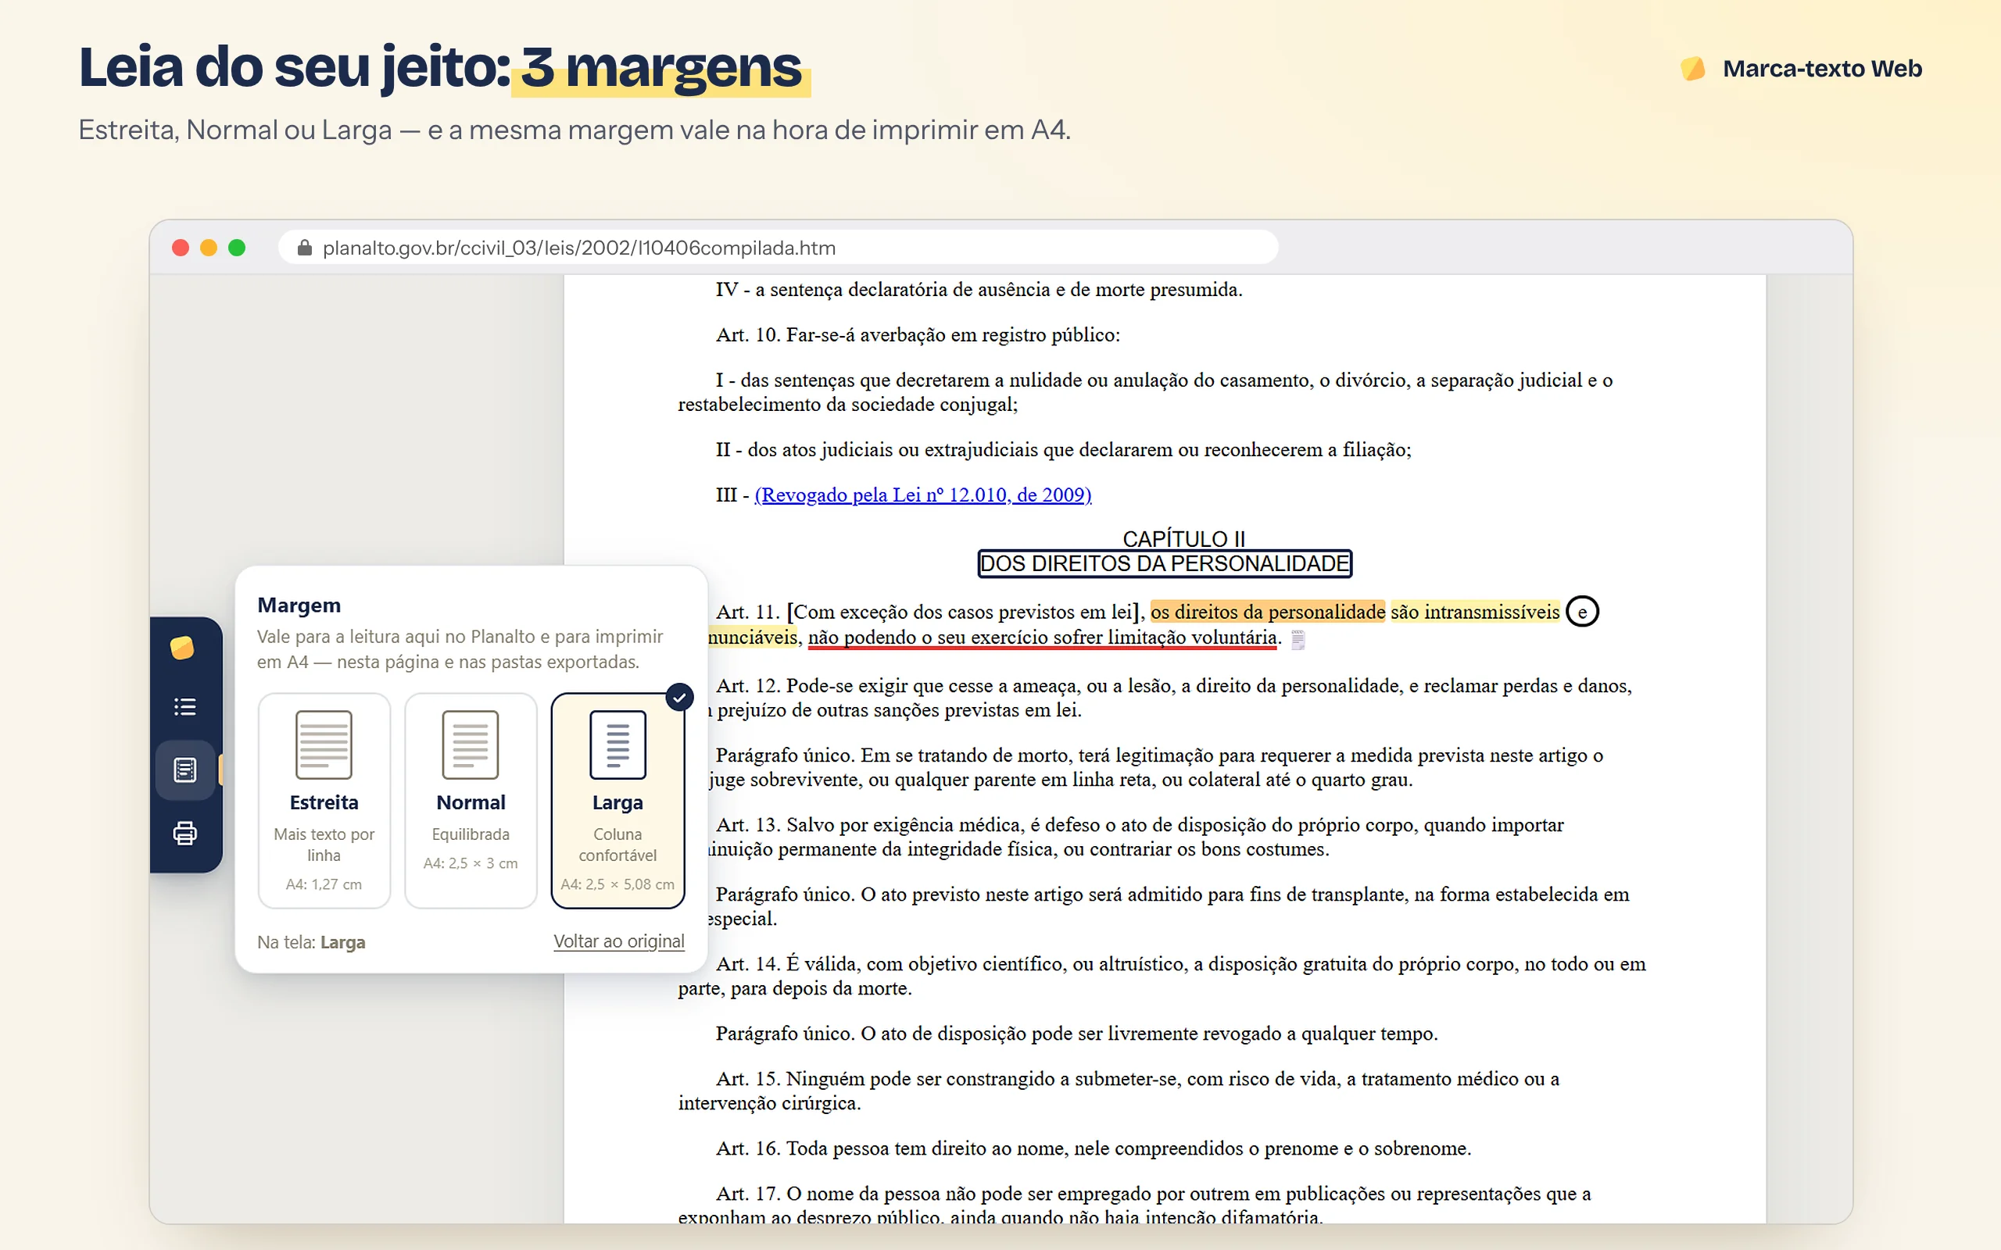Select the margin page icon in sidebar
Screen dimensions: 2001x1250
tap(184, 770)
